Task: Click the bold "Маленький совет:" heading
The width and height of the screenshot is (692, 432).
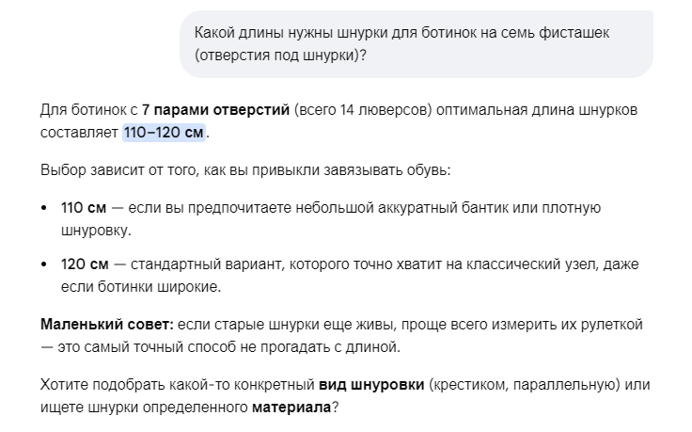Action: [107, 324]
